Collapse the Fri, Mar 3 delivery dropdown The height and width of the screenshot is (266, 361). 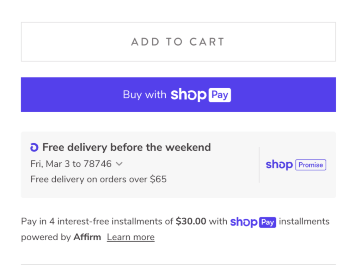119,164
